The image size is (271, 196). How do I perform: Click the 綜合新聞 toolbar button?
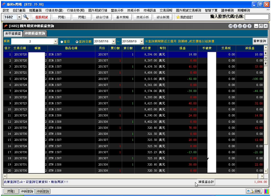pyautogui.click(x=163, y=17)
